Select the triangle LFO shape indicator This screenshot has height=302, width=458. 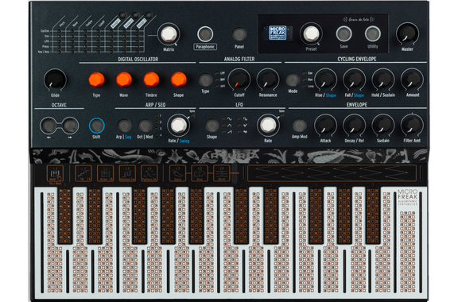pyautogui.click(x=227, y=126)
